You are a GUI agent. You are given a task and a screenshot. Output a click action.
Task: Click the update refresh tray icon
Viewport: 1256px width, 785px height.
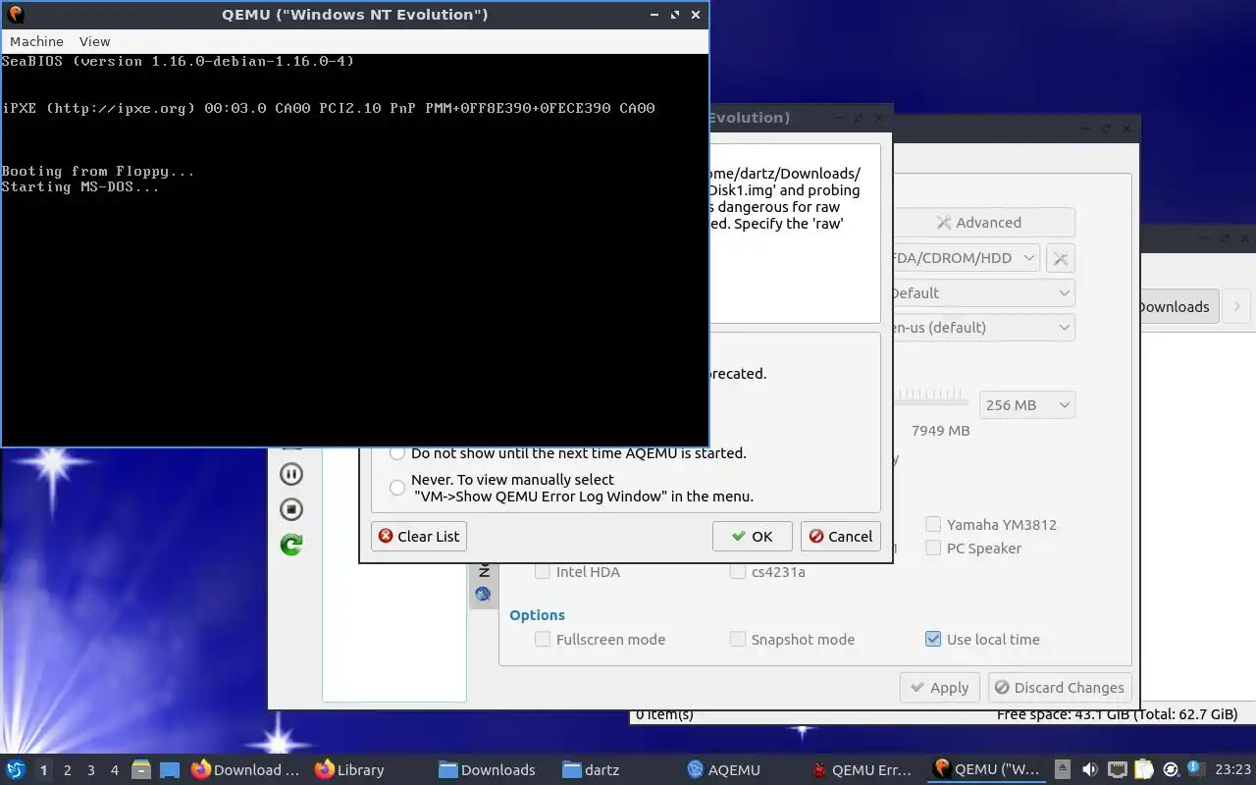(1170, 769)
